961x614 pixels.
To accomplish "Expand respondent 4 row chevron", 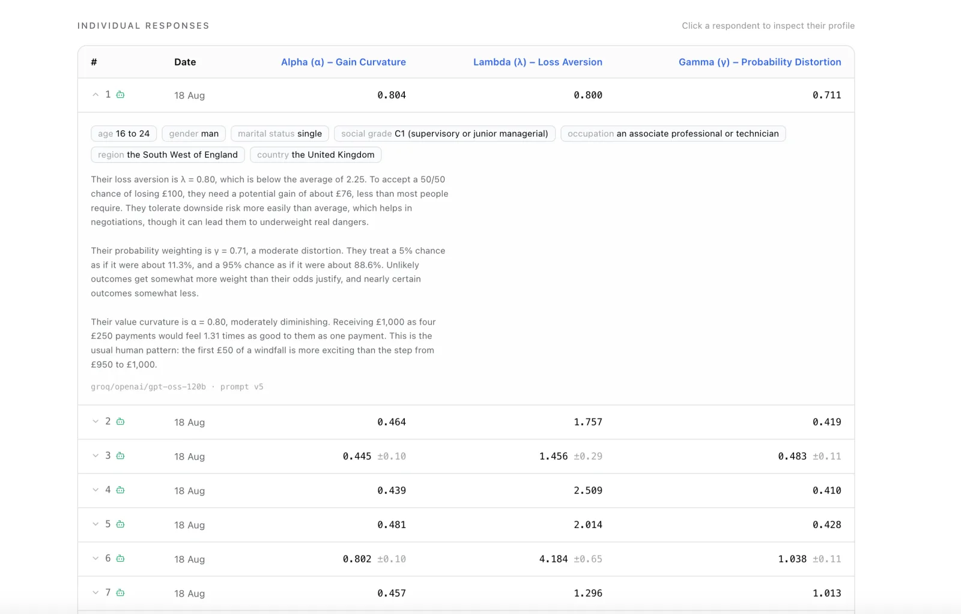I will (95, 490).
